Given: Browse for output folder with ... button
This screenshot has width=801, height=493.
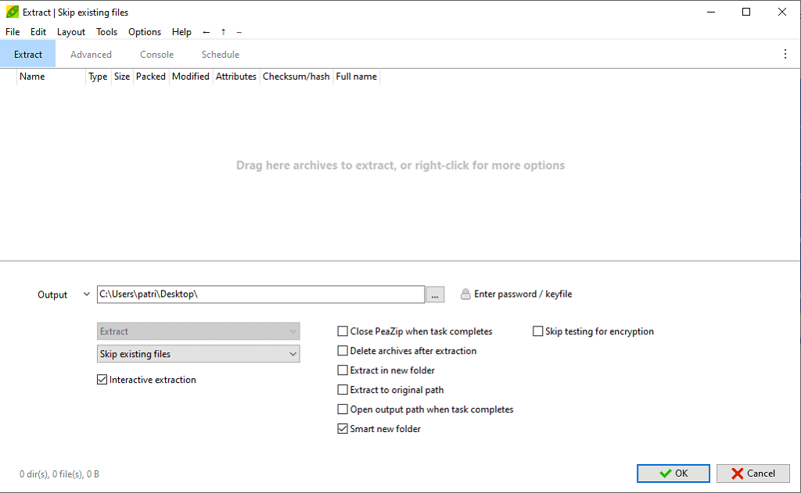Looking at the screenshot, I should (x=435, y=295).
